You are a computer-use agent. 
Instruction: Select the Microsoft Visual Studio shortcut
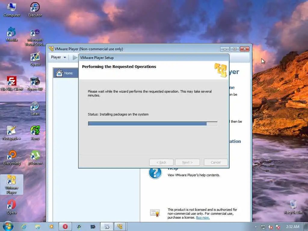pyautogui.click(x=35, y=37)
